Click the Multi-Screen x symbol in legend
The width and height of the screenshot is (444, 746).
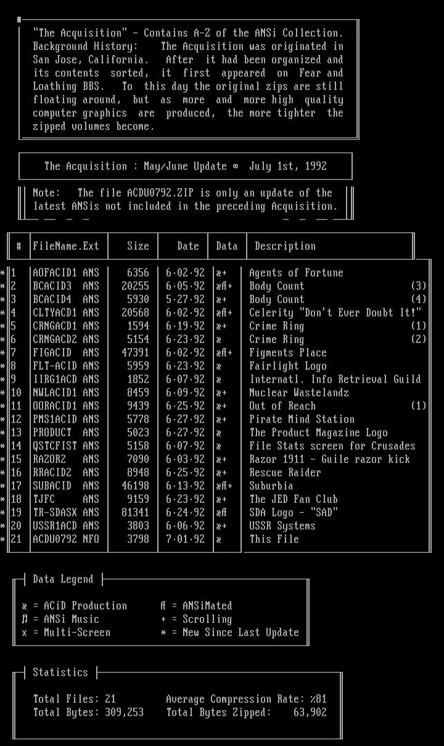24,633
